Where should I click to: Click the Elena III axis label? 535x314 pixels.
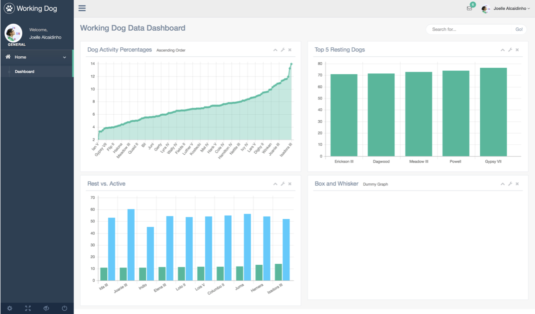(x=160, y=288)
